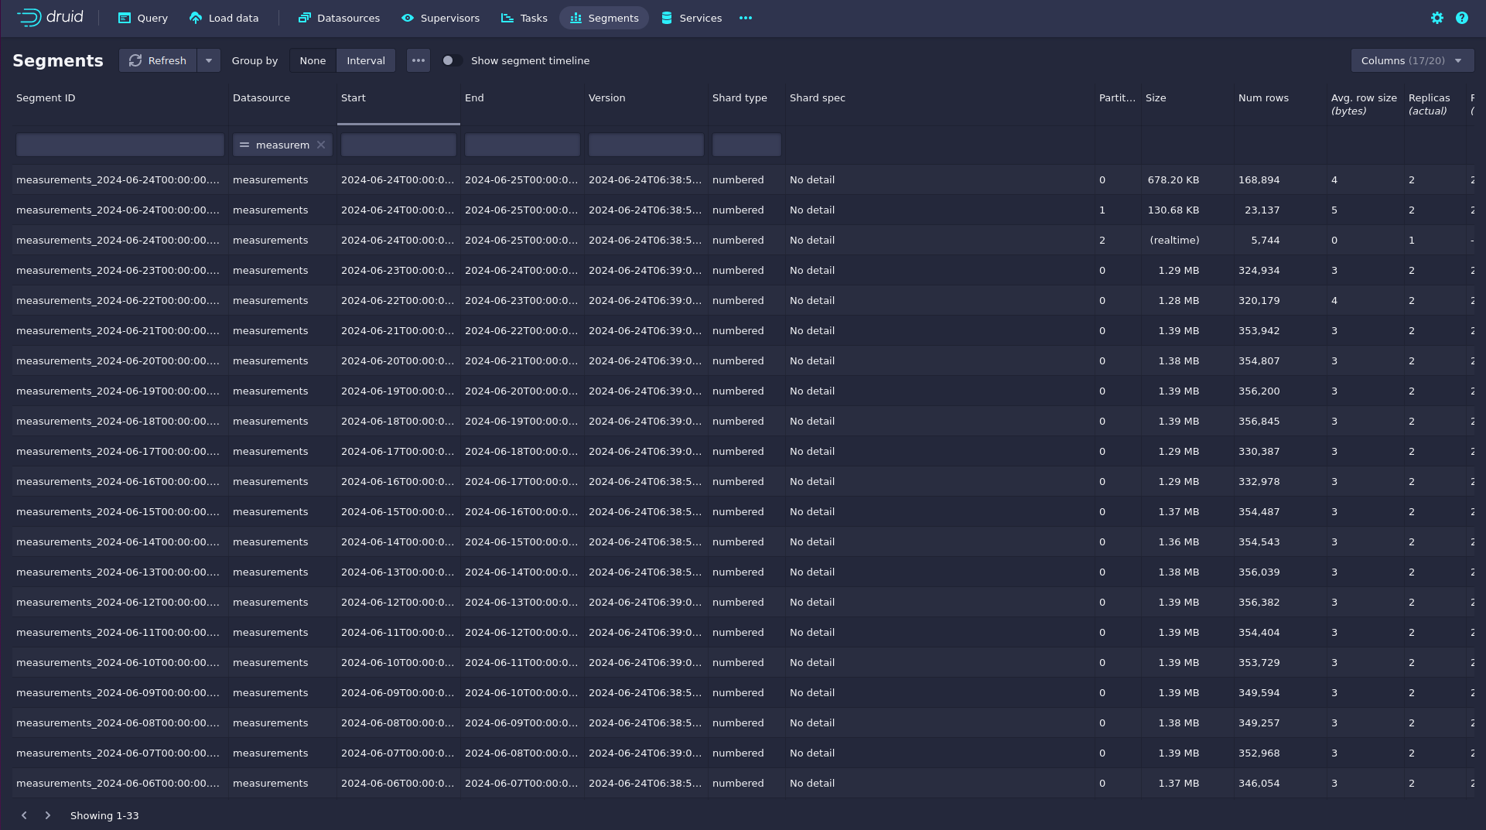Screen dimensions: 1486x830
Task: Click the three-dots more menu in navbar
Action: (745, 18)
